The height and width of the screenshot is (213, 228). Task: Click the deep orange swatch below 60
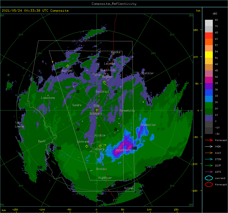point(209,42)
